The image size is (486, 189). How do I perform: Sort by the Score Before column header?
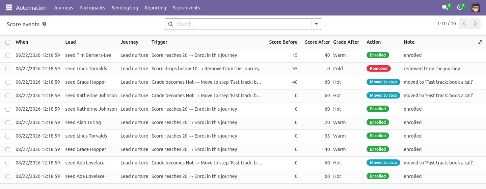tap(283, 42)
